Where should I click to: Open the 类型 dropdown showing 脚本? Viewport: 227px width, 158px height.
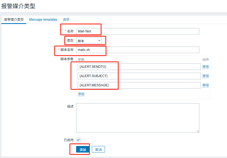[x=89, y=41]
